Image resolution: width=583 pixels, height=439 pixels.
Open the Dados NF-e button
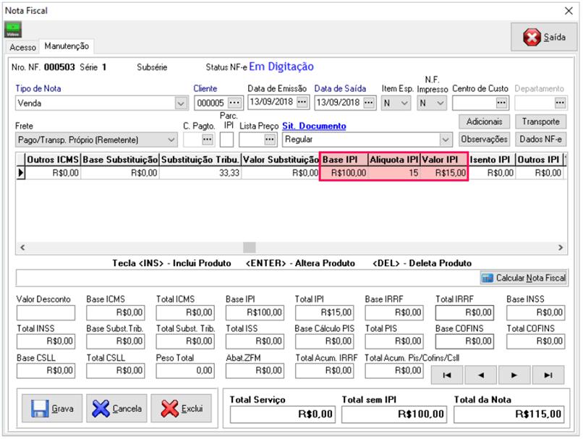(x=541, y=139)
